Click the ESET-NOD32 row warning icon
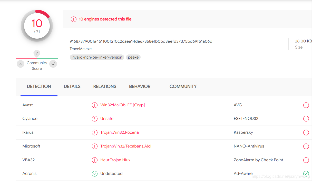Image resolution: width=312 pixels, height=181 pixels. click(306, 119)
